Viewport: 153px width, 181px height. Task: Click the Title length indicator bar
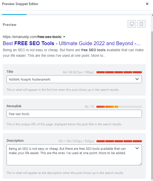(x=119, y=72)
